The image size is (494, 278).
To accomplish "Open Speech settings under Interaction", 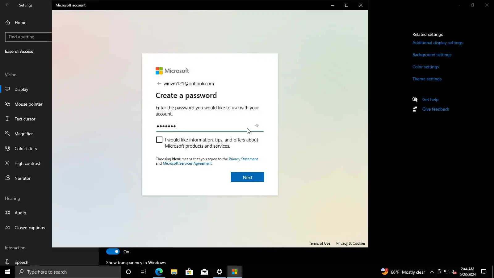I will (21, 262).
